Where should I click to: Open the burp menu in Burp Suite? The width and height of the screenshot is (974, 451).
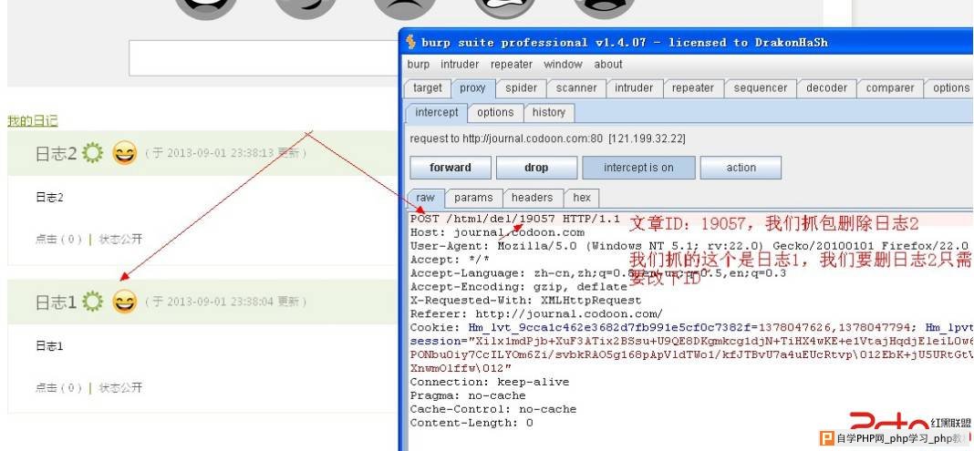click(x=418, y=64)
